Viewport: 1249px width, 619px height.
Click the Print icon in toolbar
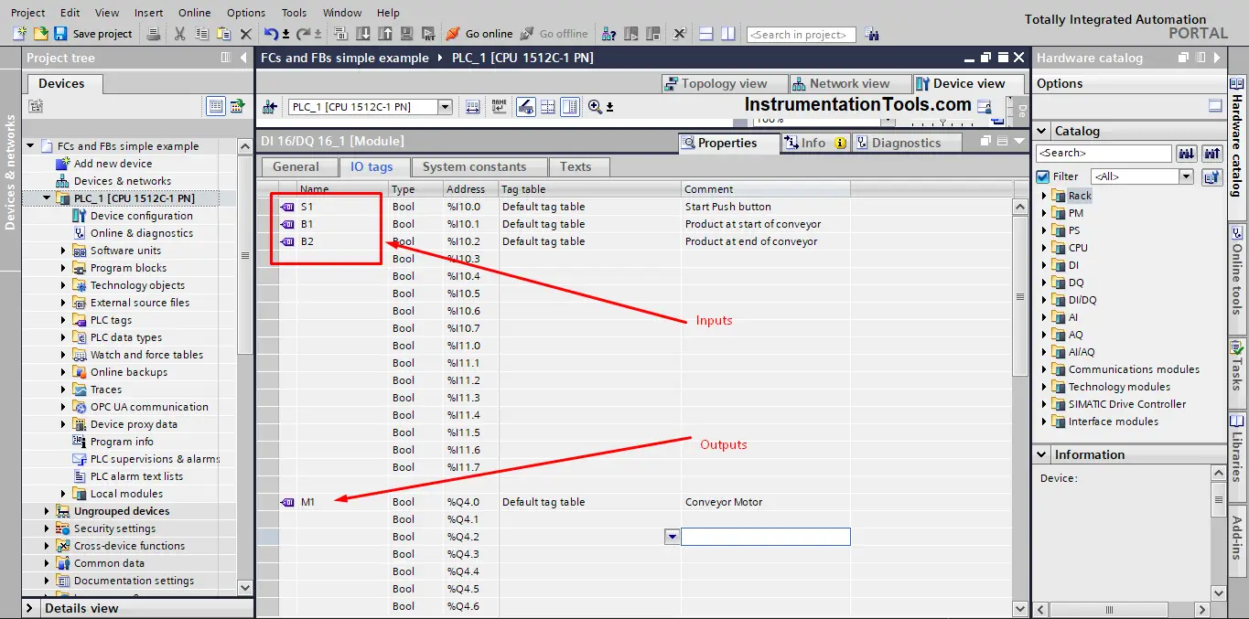click(x=154, y=34)
